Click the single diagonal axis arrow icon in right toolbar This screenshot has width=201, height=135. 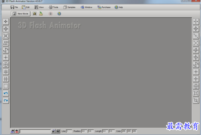(196, 36)
